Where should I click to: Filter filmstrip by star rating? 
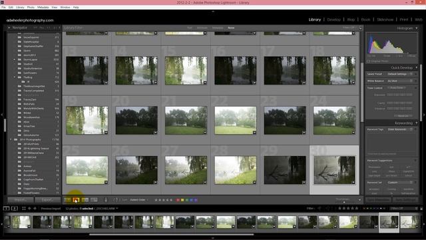click(x=349, y=209)
